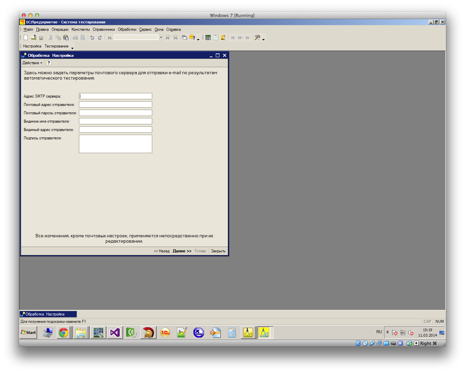Open the Справка menu

pyautogui.click(x=174, y=29)
